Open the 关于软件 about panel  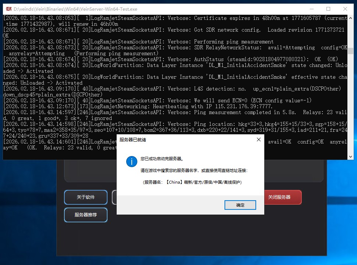85,197
